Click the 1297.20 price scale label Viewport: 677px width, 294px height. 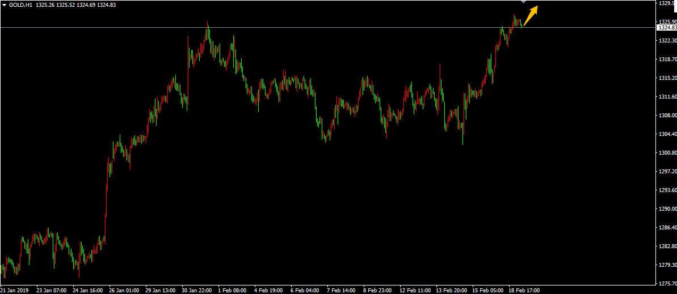pos(667,172)
